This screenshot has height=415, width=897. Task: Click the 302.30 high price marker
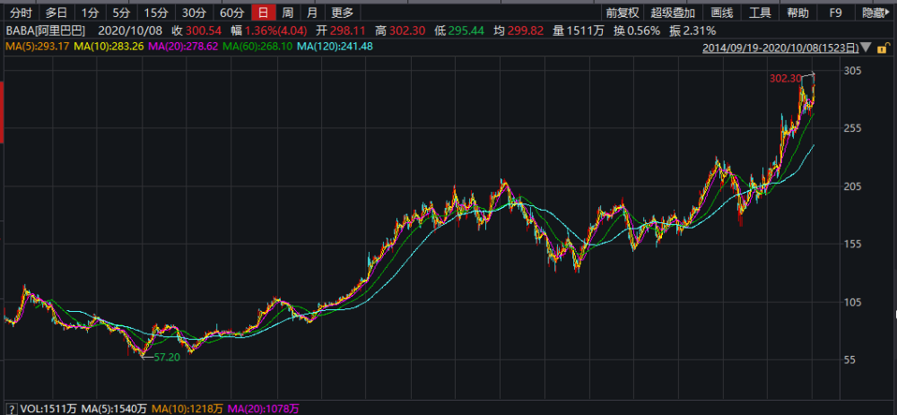(x=783, y=79)
